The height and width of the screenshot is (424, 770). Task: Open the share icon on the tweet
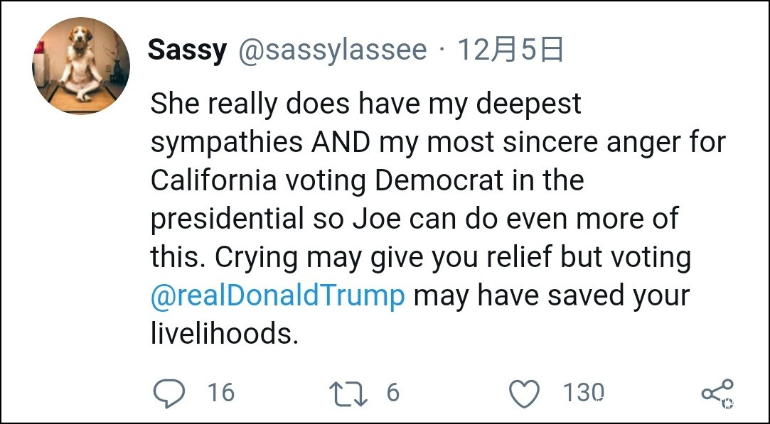coord(716,393)
